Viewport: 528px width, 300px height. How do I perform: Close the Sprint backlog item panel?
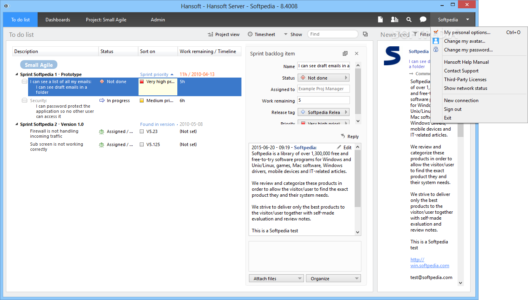click(x=357, y=53)
